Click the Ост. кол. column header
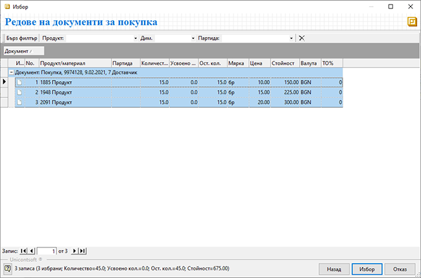 213,63
